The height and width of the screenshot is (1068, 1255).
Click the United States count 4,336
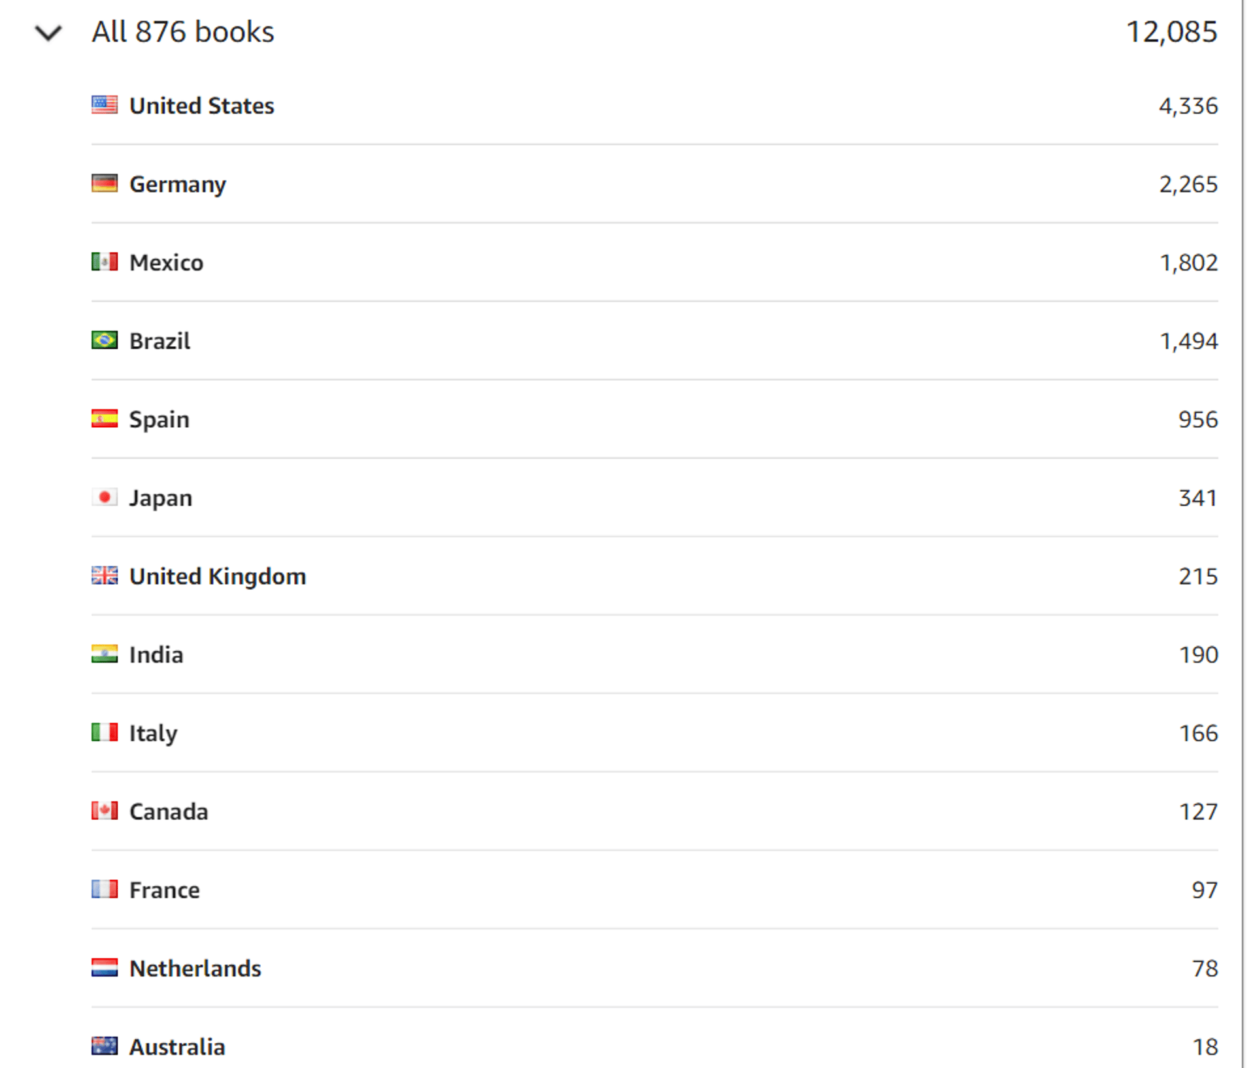tap(1188, 106)
